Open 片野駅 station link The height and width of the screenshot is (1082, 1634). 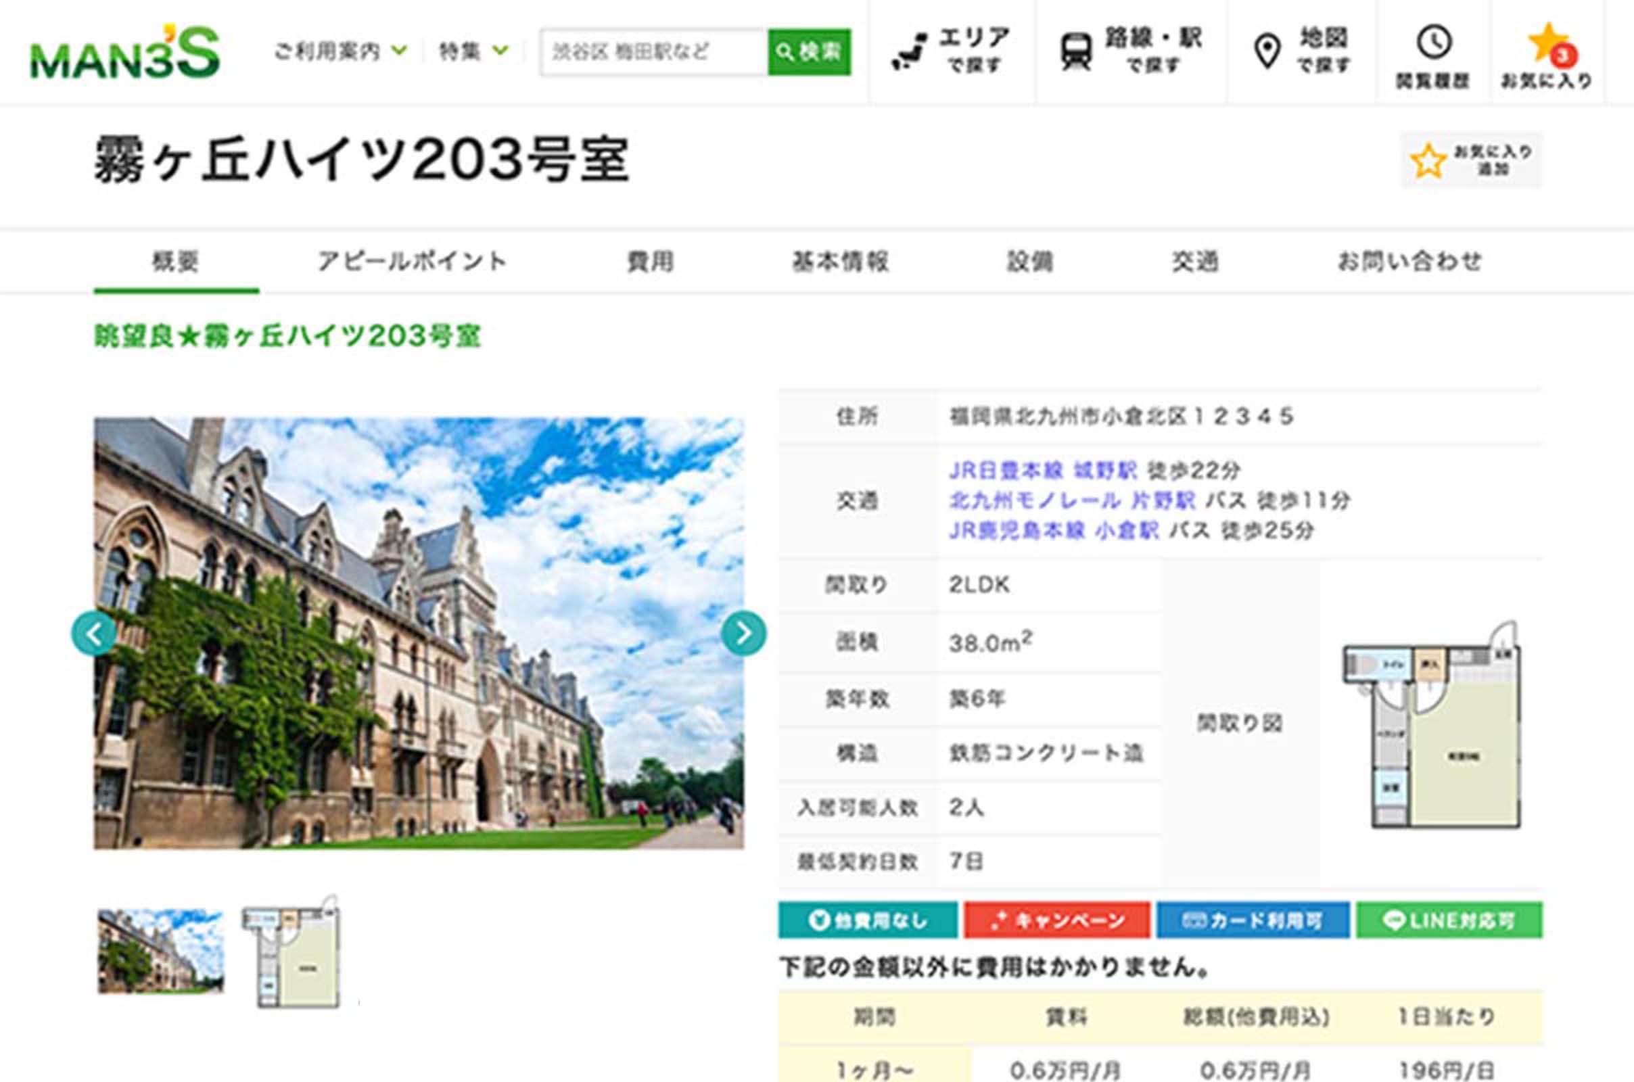click(x=1163, y=500)
